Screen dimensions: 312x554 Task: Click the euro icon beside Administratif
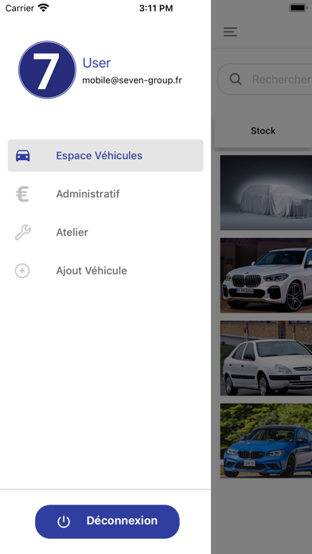tap(22, 194)
